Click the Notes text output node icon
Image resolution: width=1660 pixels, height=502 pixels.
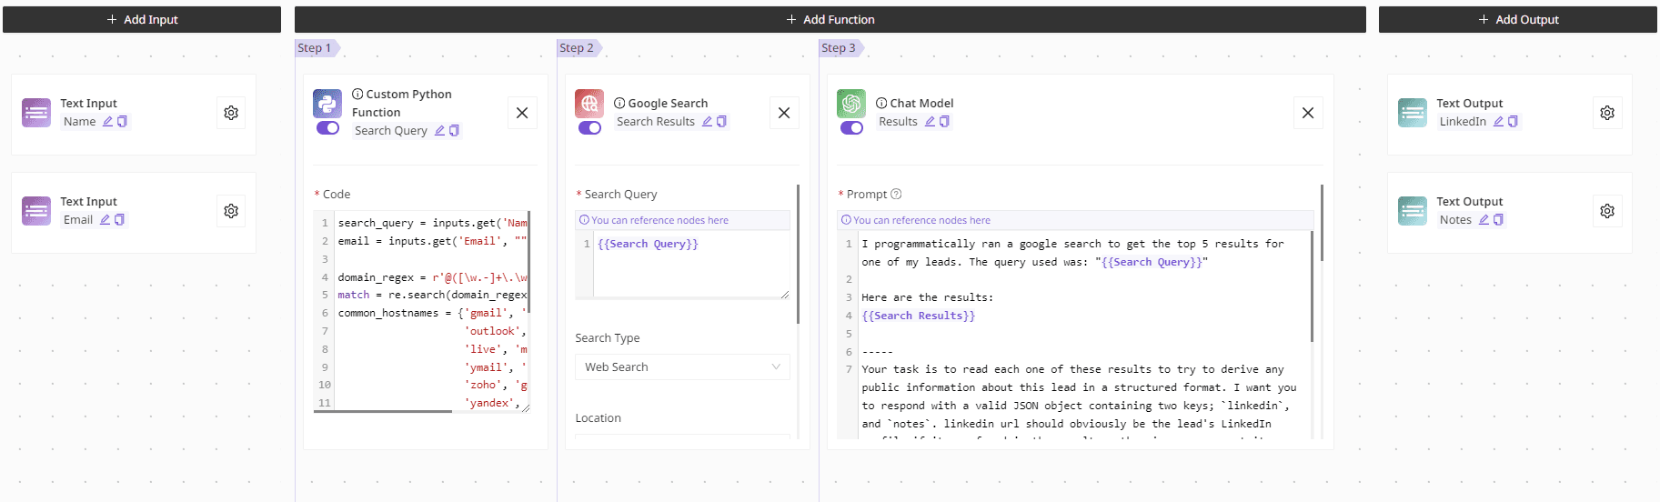[x=1413, y=211]
